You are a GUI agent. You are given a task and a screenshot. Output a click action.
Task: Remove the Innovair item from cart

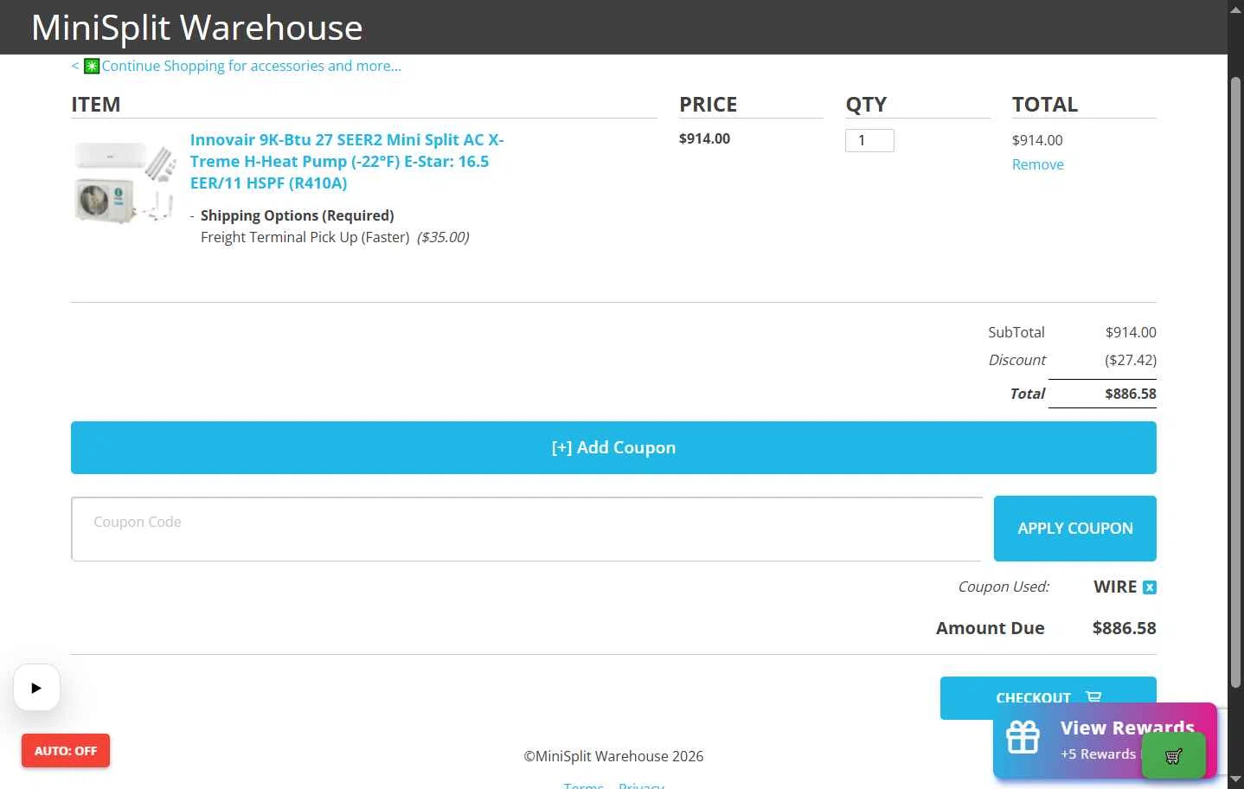(1037, 164)
